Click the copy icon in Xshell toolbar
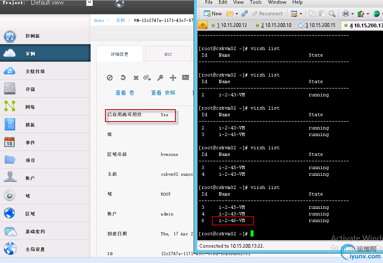 pyautogui.click(x=312, y=13)
